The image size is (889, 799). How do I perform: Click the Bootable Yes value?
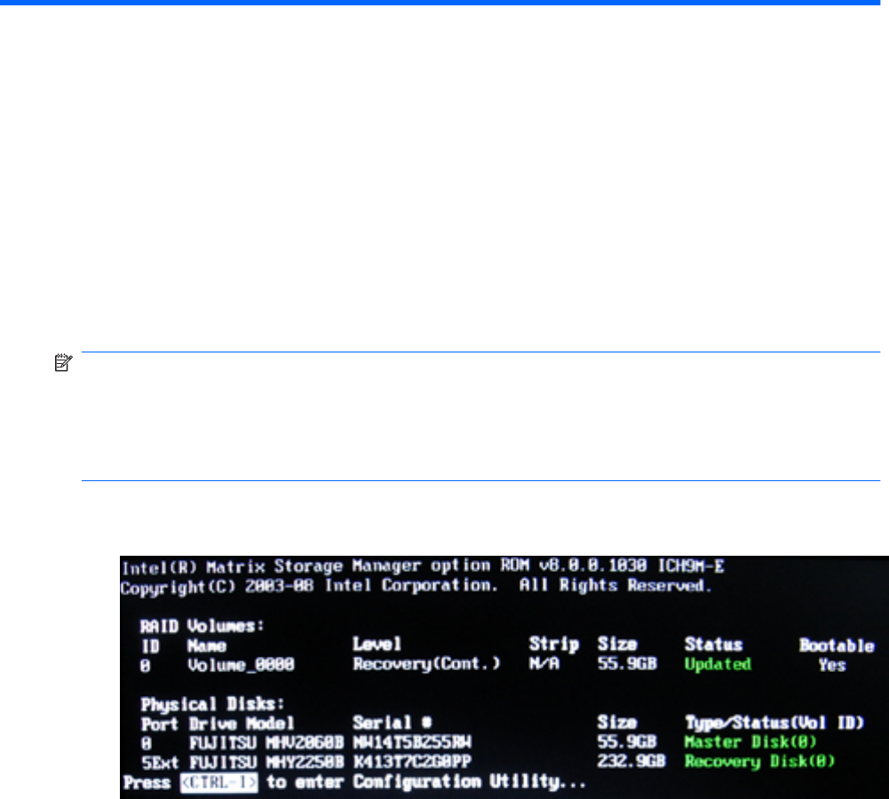coord(832,665)
